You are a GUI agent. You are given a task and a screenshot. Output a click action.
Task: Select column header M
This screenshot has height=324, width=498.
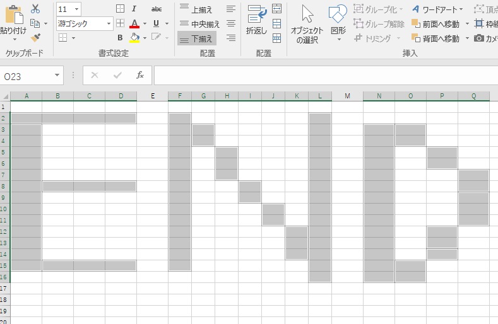click(x=347, y=96)
